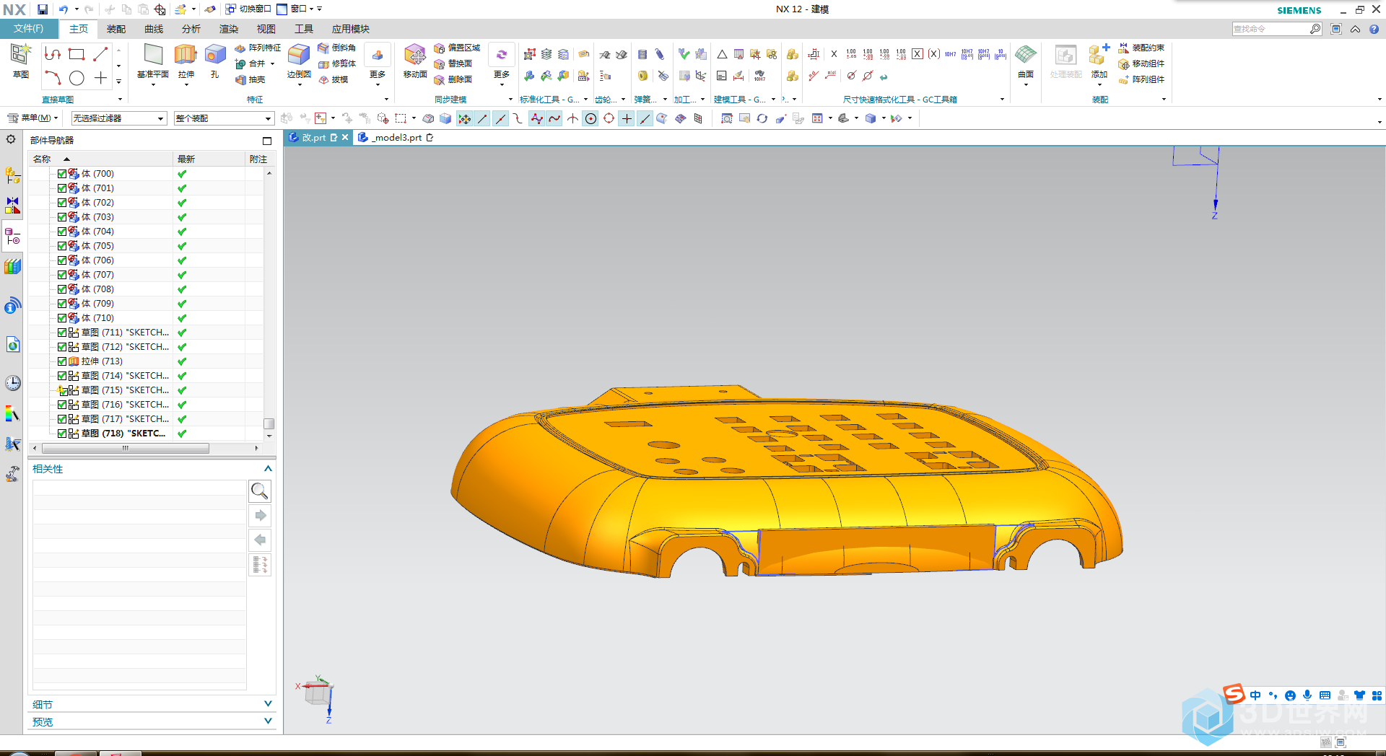The width and height of the screenshot is (1386, 756).
Task: Open the History clock sidebar icon
Action: coord(12,382)
